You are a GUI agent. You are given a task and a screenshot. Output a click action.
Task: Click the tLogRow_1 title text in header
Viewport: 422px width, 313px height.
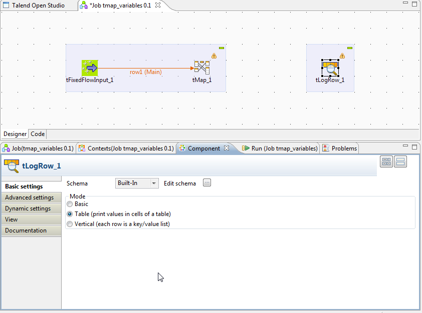click(42, 166)
